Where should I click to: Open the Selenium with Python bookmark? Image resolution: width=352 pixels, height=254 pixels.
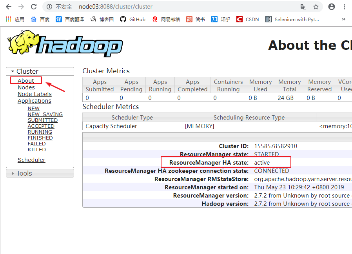(x=292, y=19)
